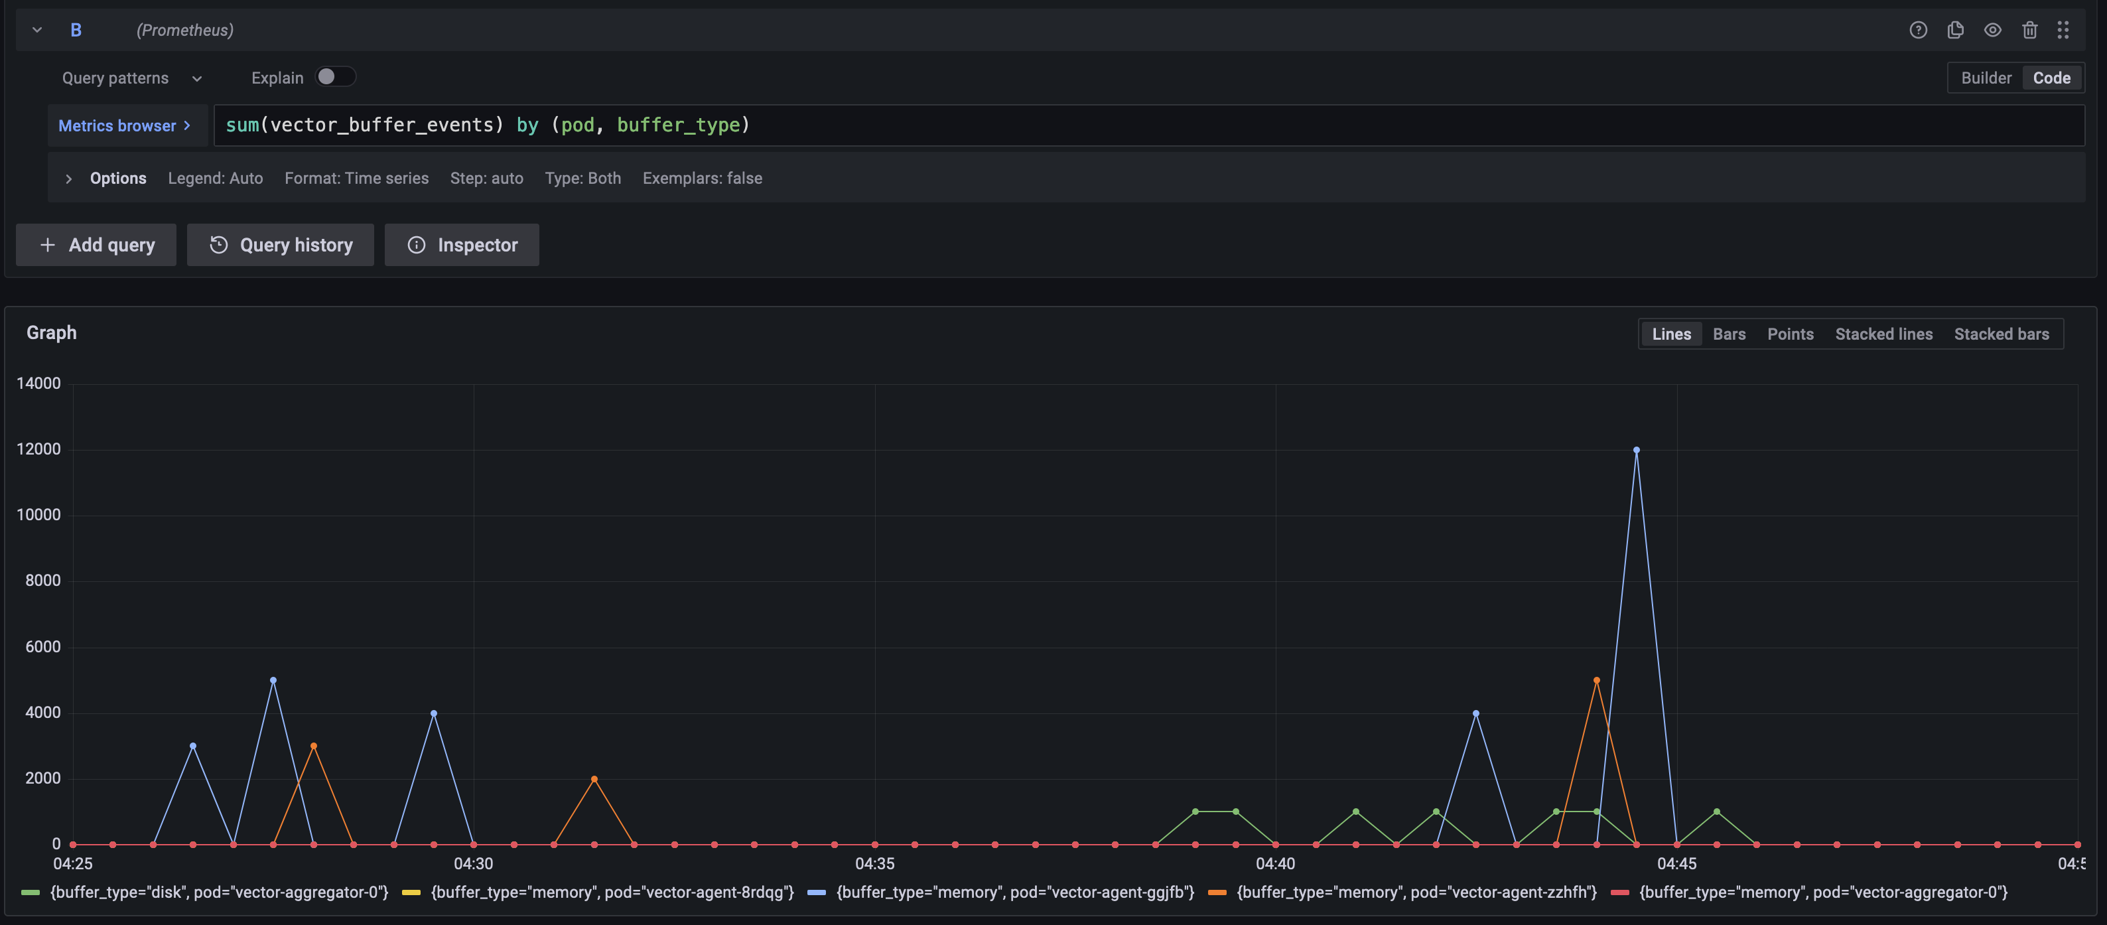Delete query B with the trash icon

(x=2029, y=29)
